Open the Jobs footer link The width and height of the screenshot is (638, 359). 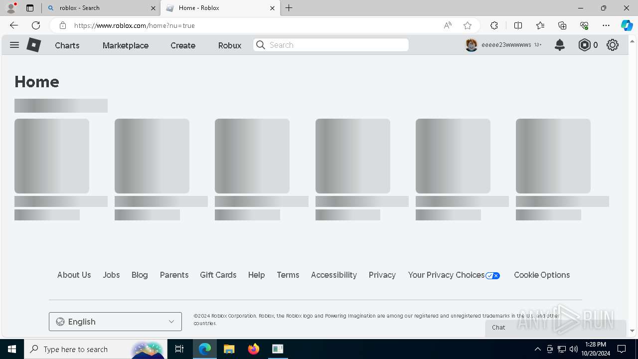pos(111,275)
